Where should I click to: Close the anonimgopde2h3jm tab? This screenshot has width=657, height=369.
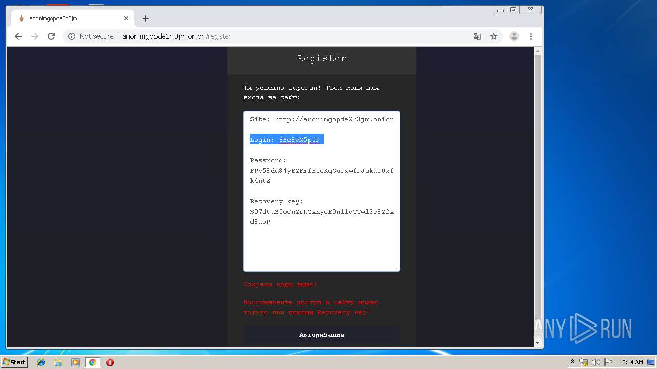(126, 18)
